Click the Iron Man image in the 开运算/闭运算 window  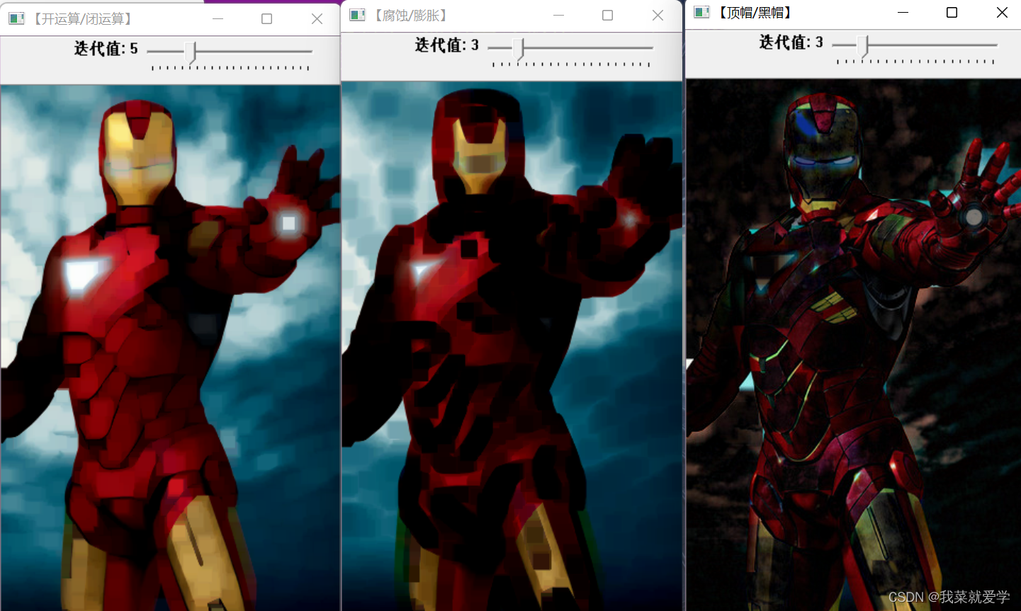coord(170,348)
